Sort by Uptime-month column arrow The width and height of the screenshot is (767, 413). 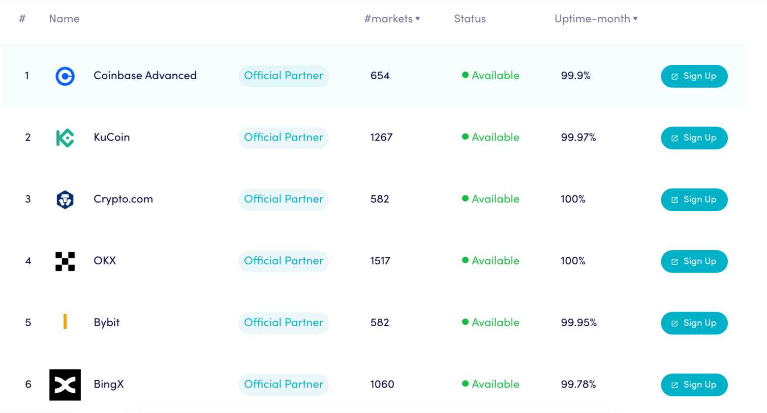tap(635, 19)
